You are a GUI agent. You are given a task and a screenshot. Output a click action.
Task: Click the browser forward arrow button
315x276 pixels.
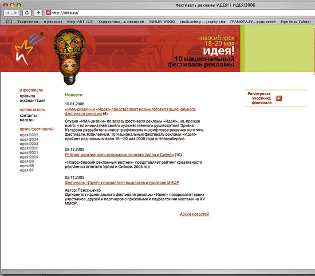pos(15,13)
